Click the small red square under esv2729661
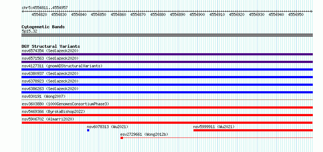 click(x=122, y=138)
